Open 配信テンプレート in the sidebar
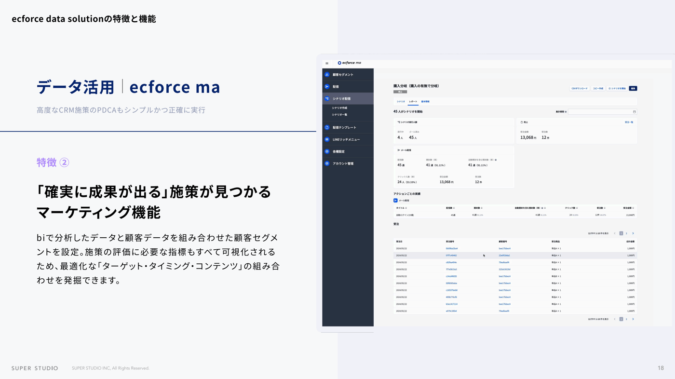 [x=348, y=127]
